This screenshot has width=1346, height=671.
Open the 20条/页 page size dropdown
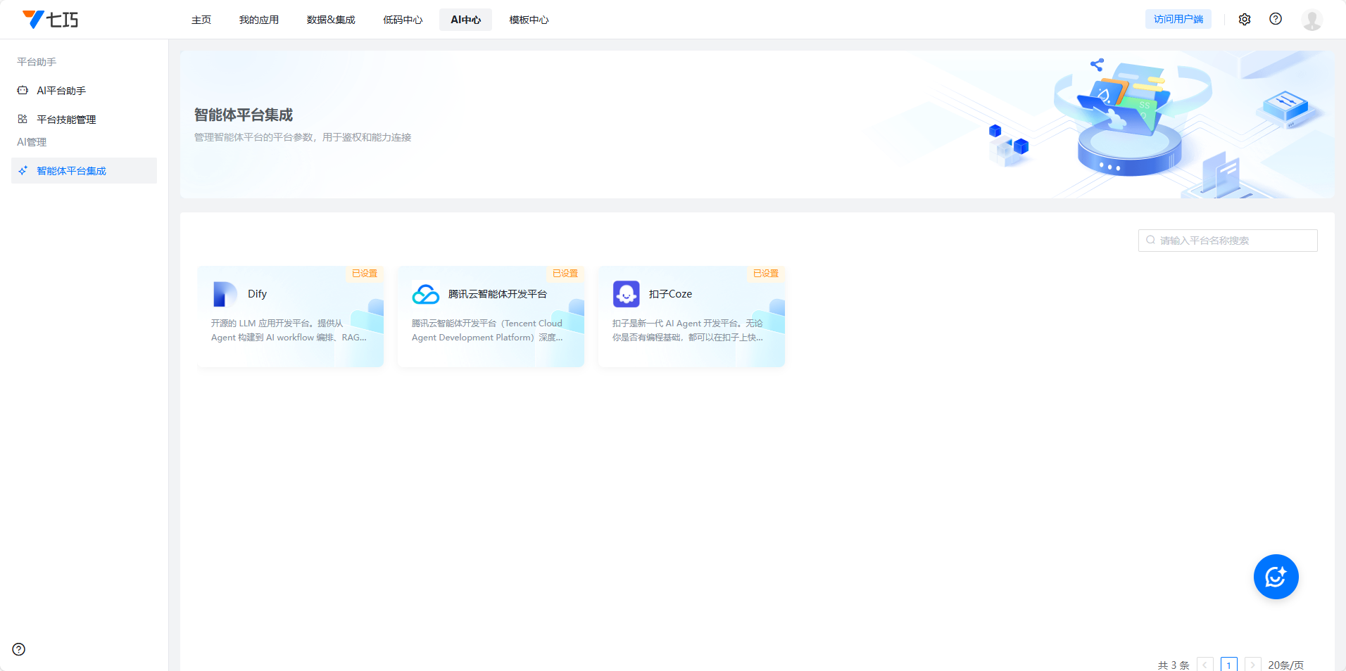click(x=1285, y=665)
